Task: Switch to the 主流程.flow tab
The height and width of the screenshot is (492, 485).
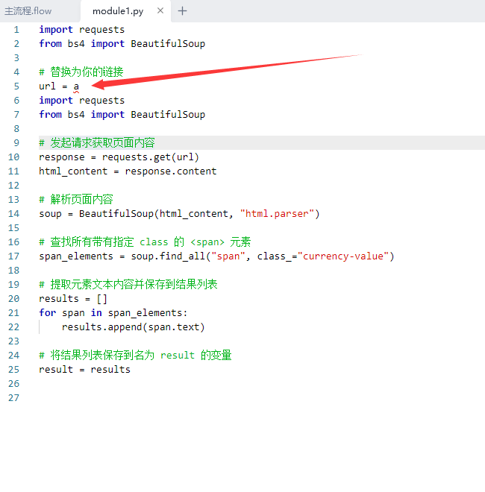Action: click(x=28, y=11)
